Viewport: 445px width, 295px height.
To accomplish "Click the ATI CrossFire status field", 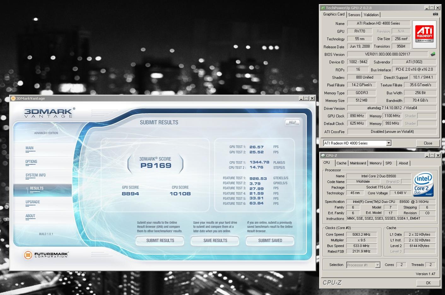I will (x=392, y=132).
